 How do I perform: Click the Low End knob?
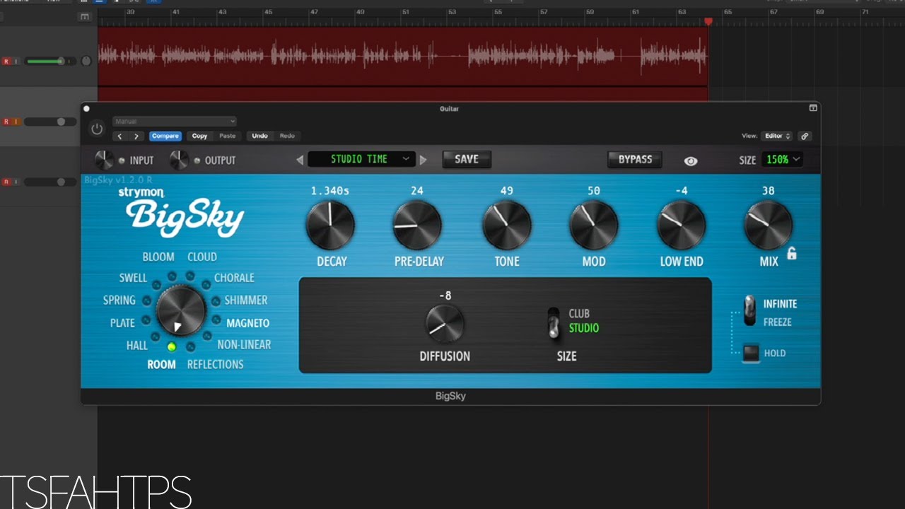point(681,226)
